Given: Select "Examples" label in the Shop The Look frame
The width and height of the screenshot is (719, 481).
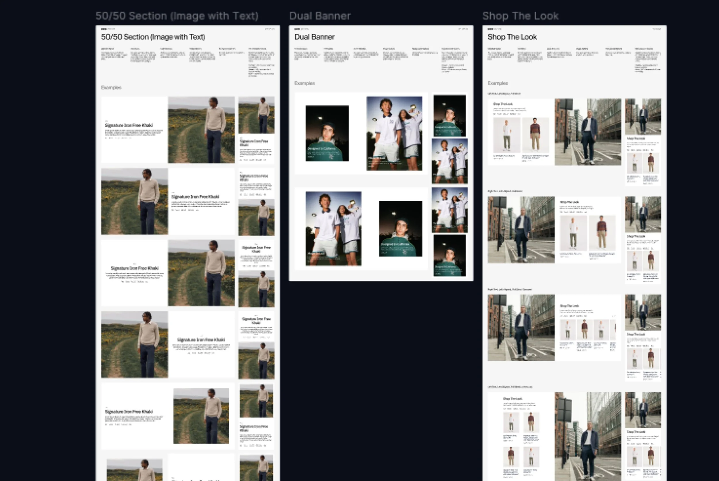Looking at the screenshot, I should coord(498,83).
